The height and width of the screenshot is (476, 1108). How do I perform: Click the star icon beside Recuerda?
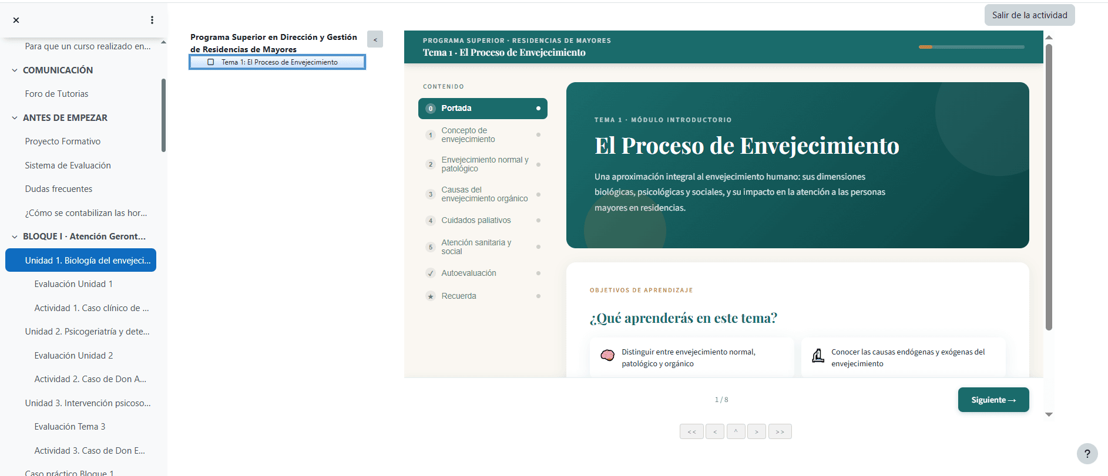[x=431, y=296]
